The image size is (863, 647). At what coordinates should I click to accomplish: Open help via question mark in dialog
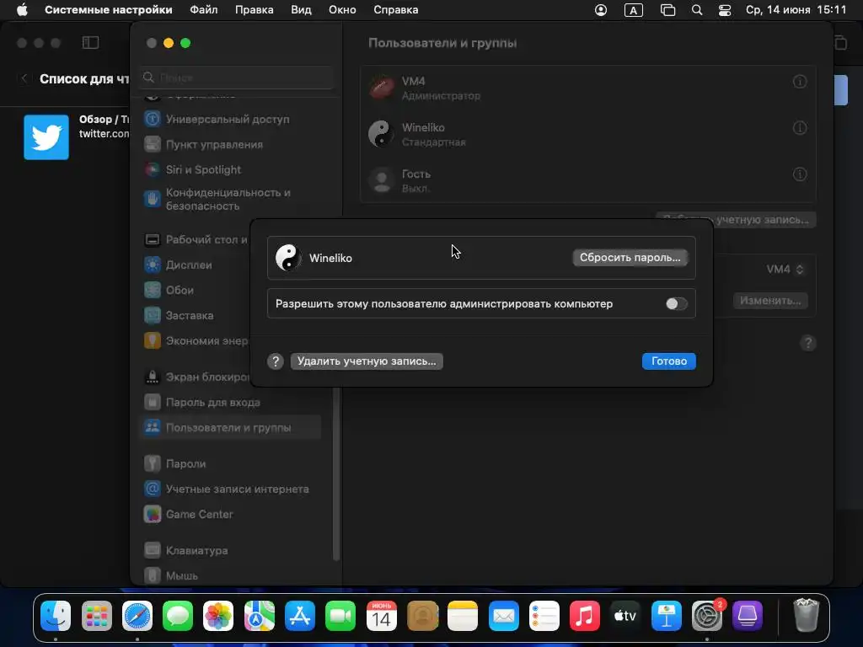pyautogui.click(x=276, y=361)
